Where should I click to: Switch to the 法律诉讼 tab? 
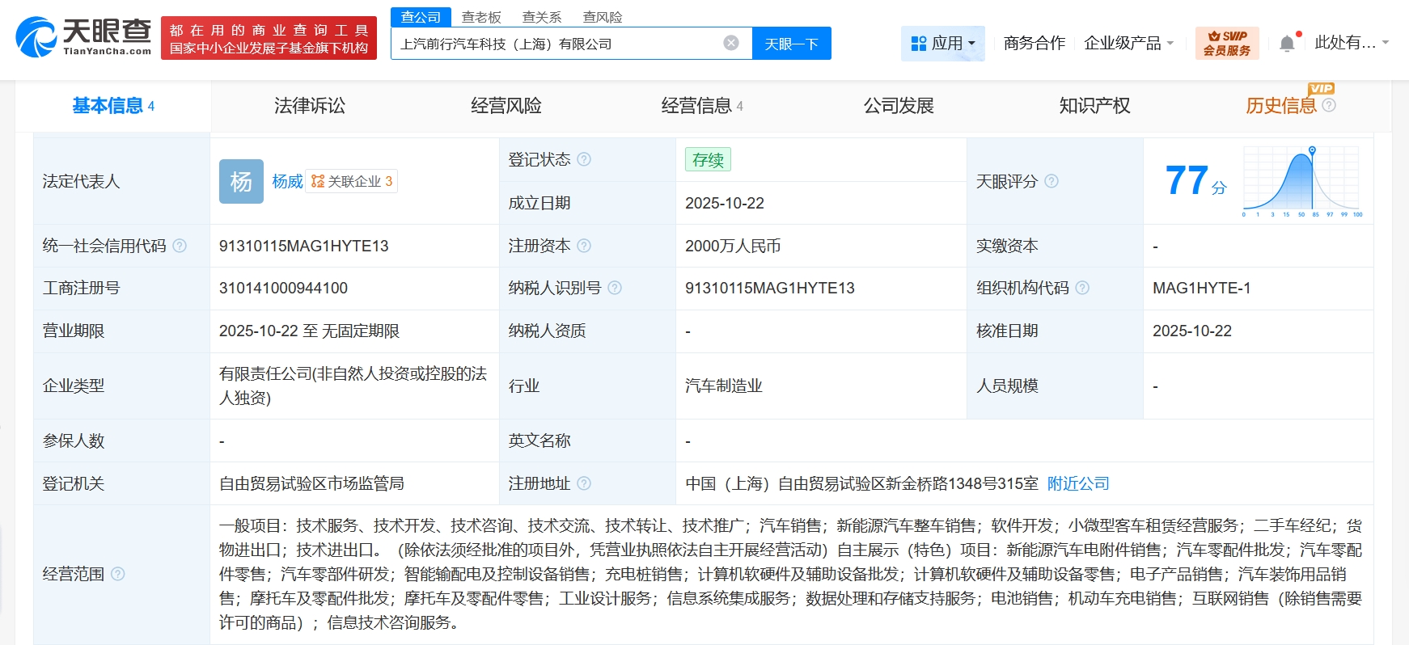click(x=309, y=106)
